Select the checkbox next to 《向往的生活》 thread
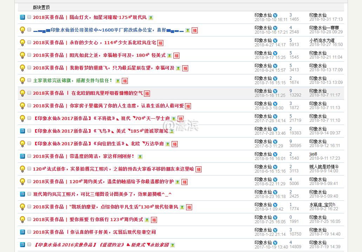 point(29,144)
